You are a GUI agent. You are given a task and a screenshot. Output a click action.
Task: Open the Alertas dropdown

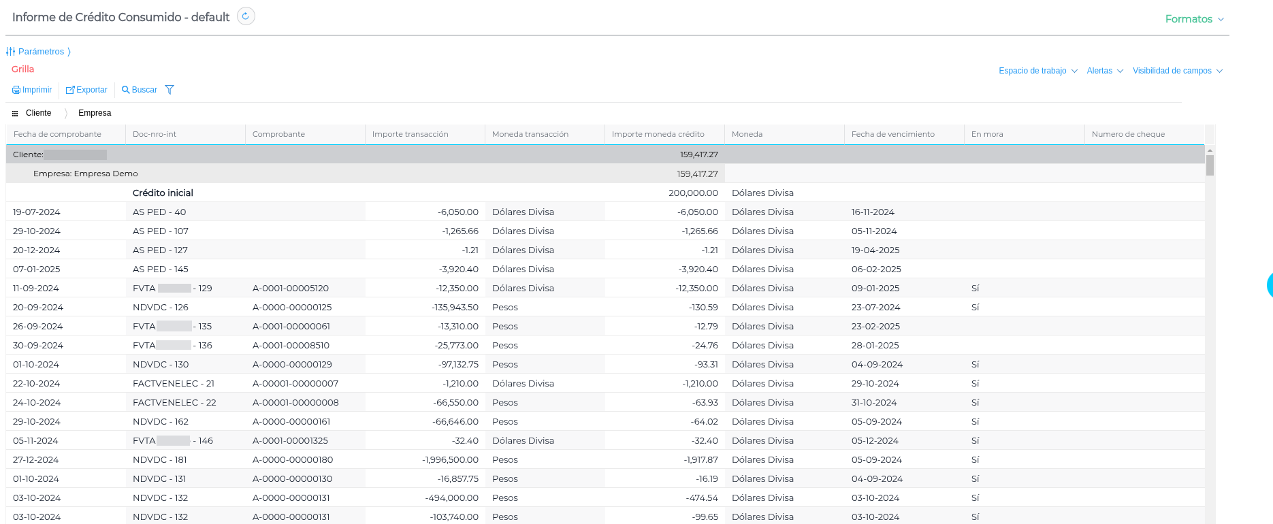tap(1104, 71)
